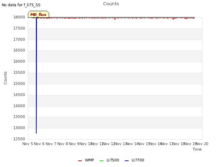This screenshot has height=167, width=223.
Task: Click the Nov 7 x-axis label
Action: click(x=51, y=144)
